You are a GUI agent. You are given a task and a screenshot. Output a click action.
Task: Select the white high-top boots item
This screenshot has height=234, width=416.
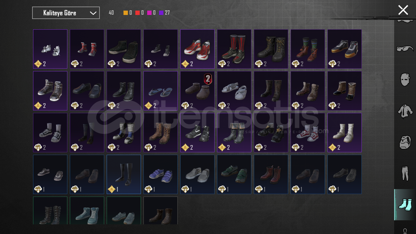pos(345,133)
